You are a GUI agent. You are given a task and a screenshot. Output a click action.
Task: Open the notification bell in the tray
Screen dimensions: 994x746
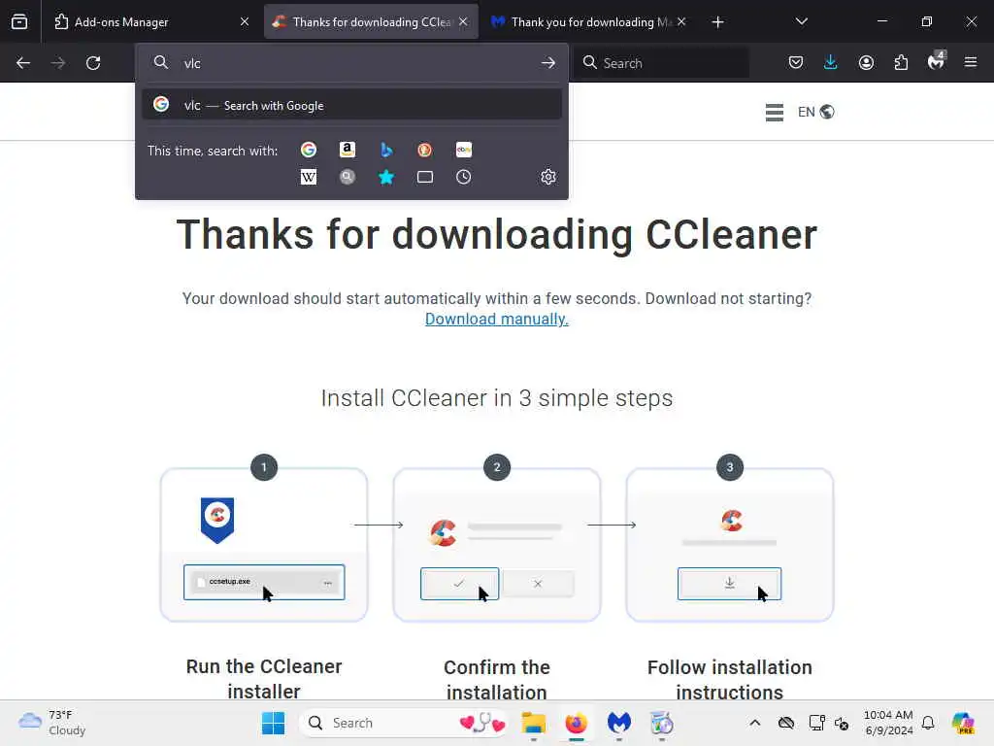(x=928, y=723)
